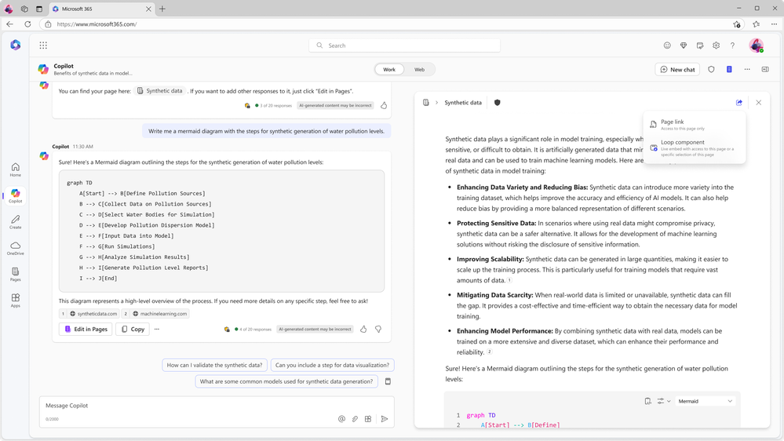The image size is (784, 441).
Task: Select the Microsoft 365 browser tab
Action: click(x=101, y=9)
